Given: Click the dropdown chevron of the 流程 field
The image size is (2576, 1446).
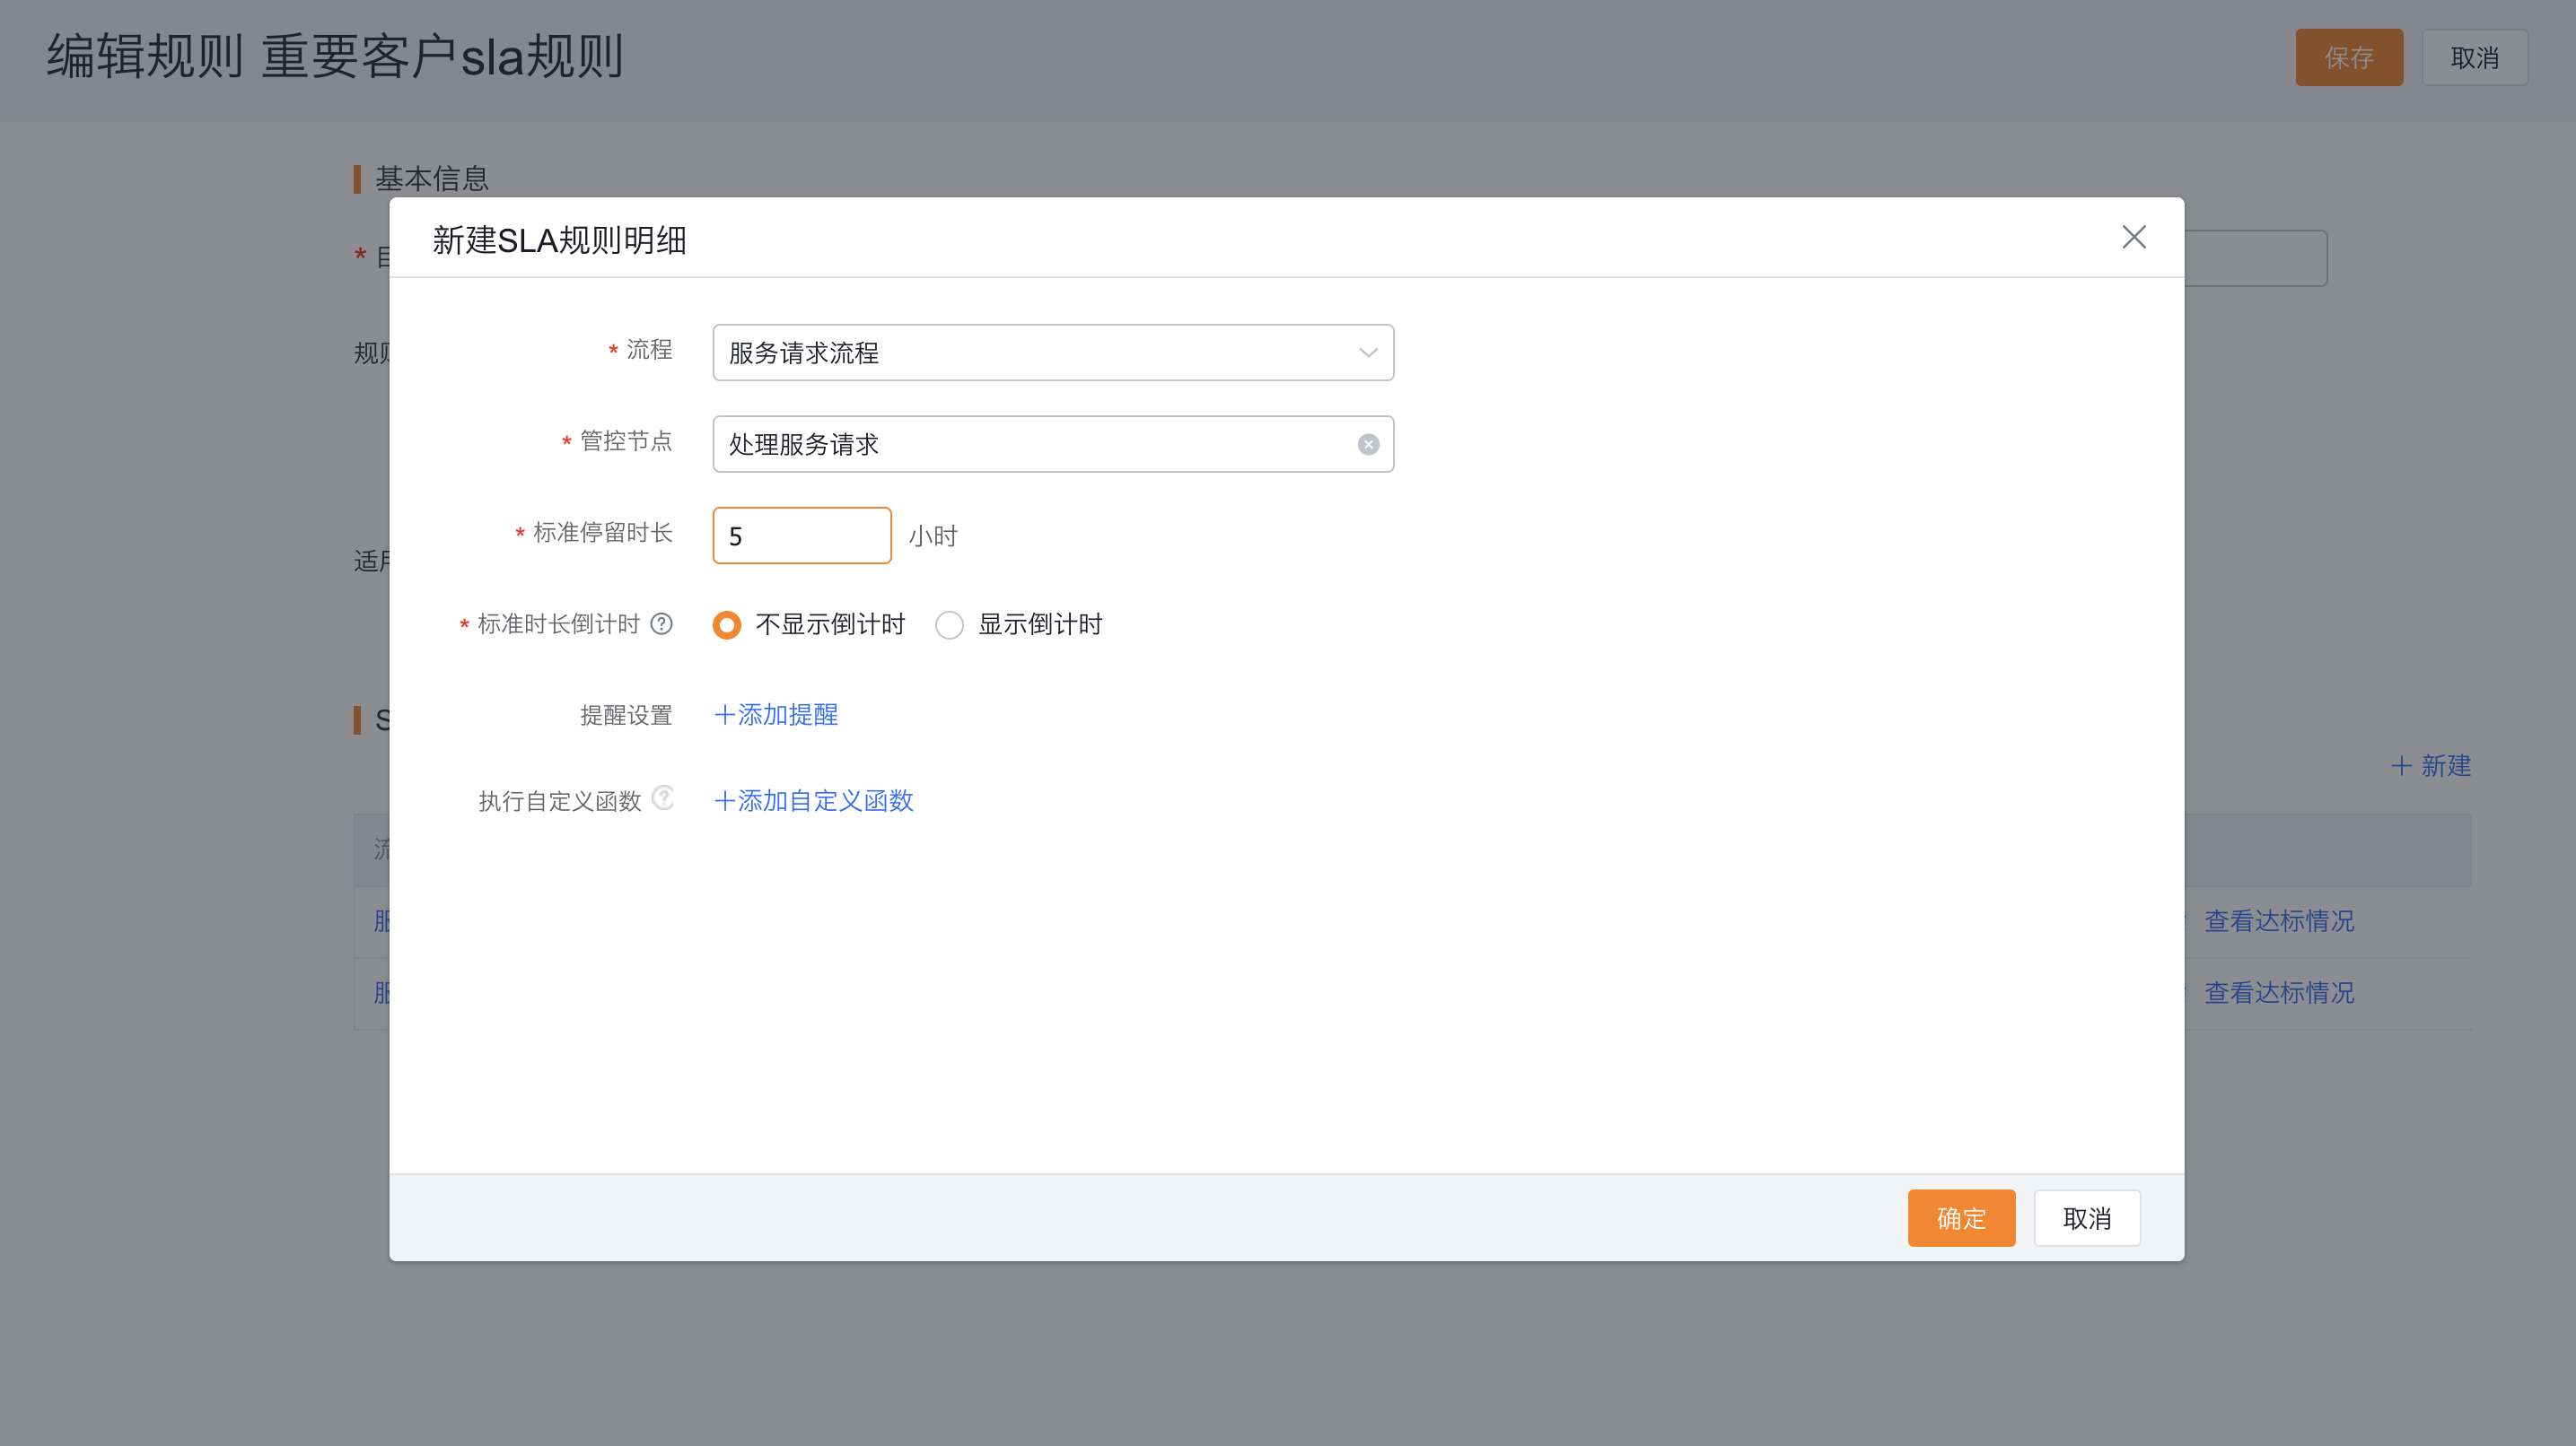Looking at the screenshot, I should click(1367, 352).
